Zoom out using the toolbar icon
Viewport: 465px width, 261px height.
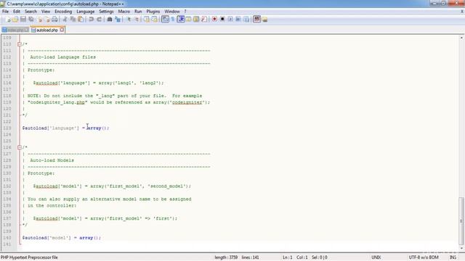(137, 20)
